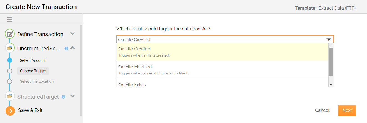
Task: Select the Select File Location step circle
Action: point(10,81)
